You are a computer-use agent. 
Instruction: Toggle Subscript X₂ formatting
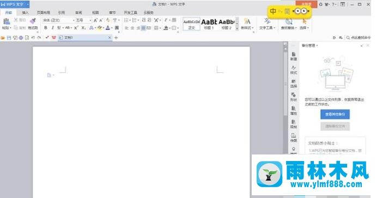coord(83,28)
